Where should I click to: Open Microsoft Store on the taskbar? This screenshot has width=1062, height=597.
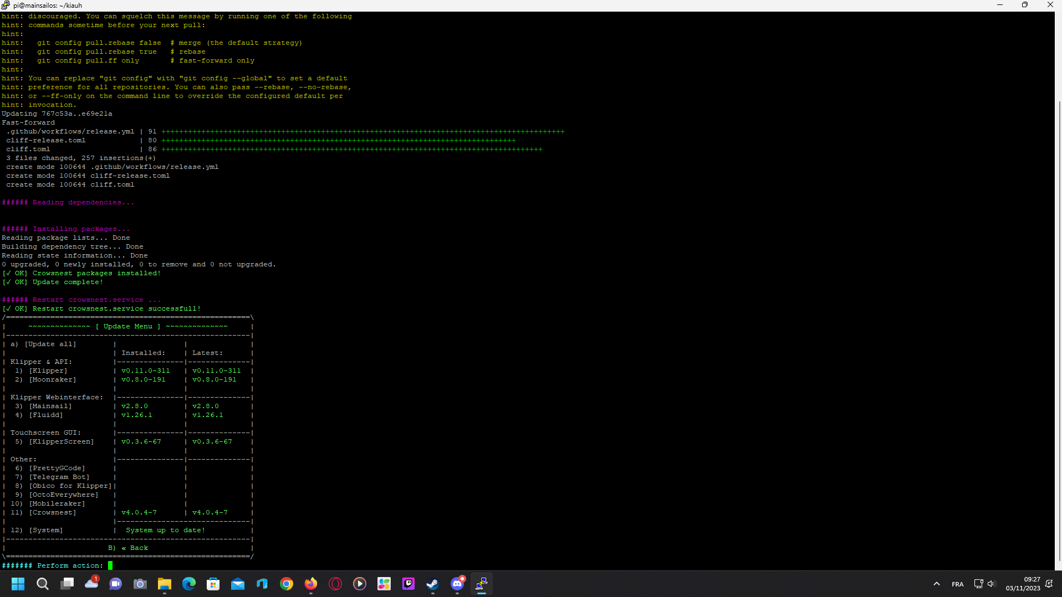point(213,584)
